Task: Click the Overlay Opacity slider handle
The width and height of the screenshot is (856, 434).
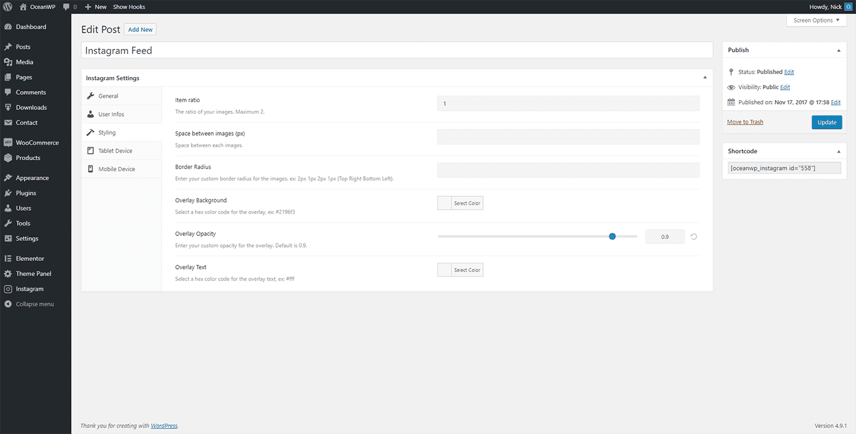Action: click(x=612, y=237)
